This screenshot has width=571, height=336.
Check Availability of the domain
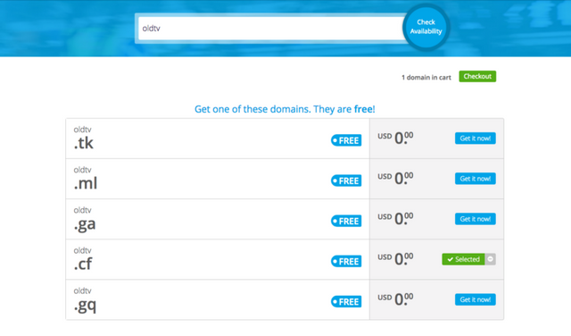pyautogui.click(x=426, y=27)
